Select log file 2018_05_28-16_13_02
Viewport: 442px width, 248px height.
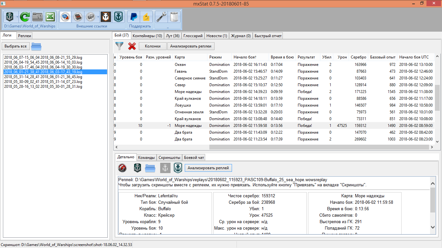click(43, 87)
